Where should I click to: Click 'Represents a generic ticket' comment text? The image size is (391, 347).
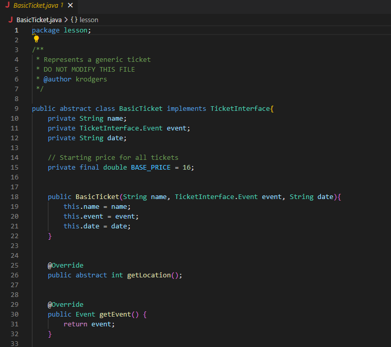pos(97,60)
